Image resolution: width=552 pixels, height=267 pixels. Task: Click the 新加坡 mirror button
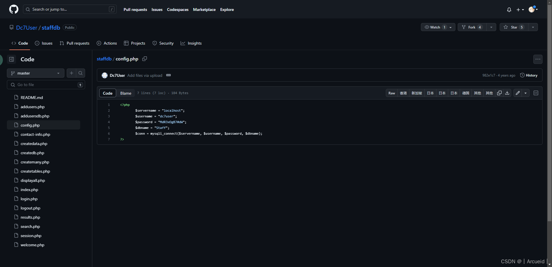[x=417, y=93]
